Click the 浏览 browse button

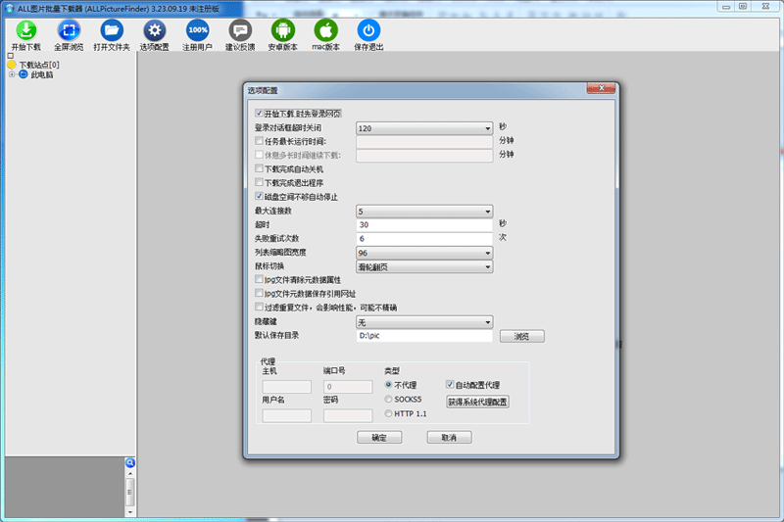[522, 336]
